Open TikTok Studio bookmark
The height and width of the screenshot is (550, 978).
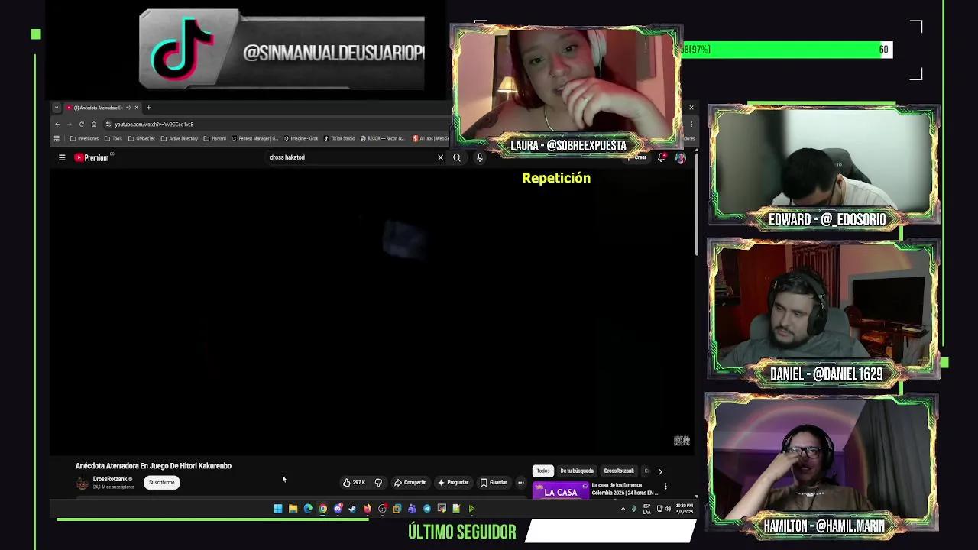[339, 138]
